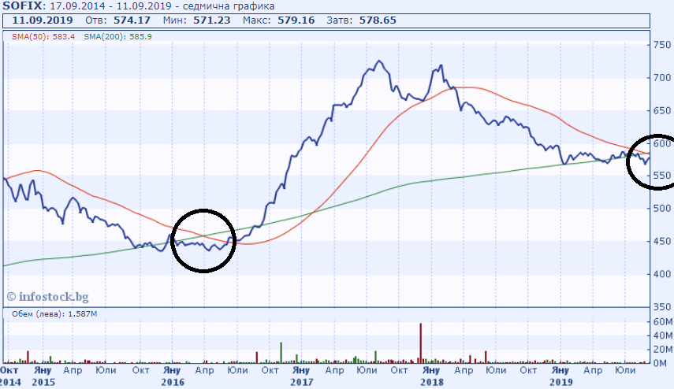Click the 60M volume axis label
The image size is (674, 389).
tap(662, 322)
